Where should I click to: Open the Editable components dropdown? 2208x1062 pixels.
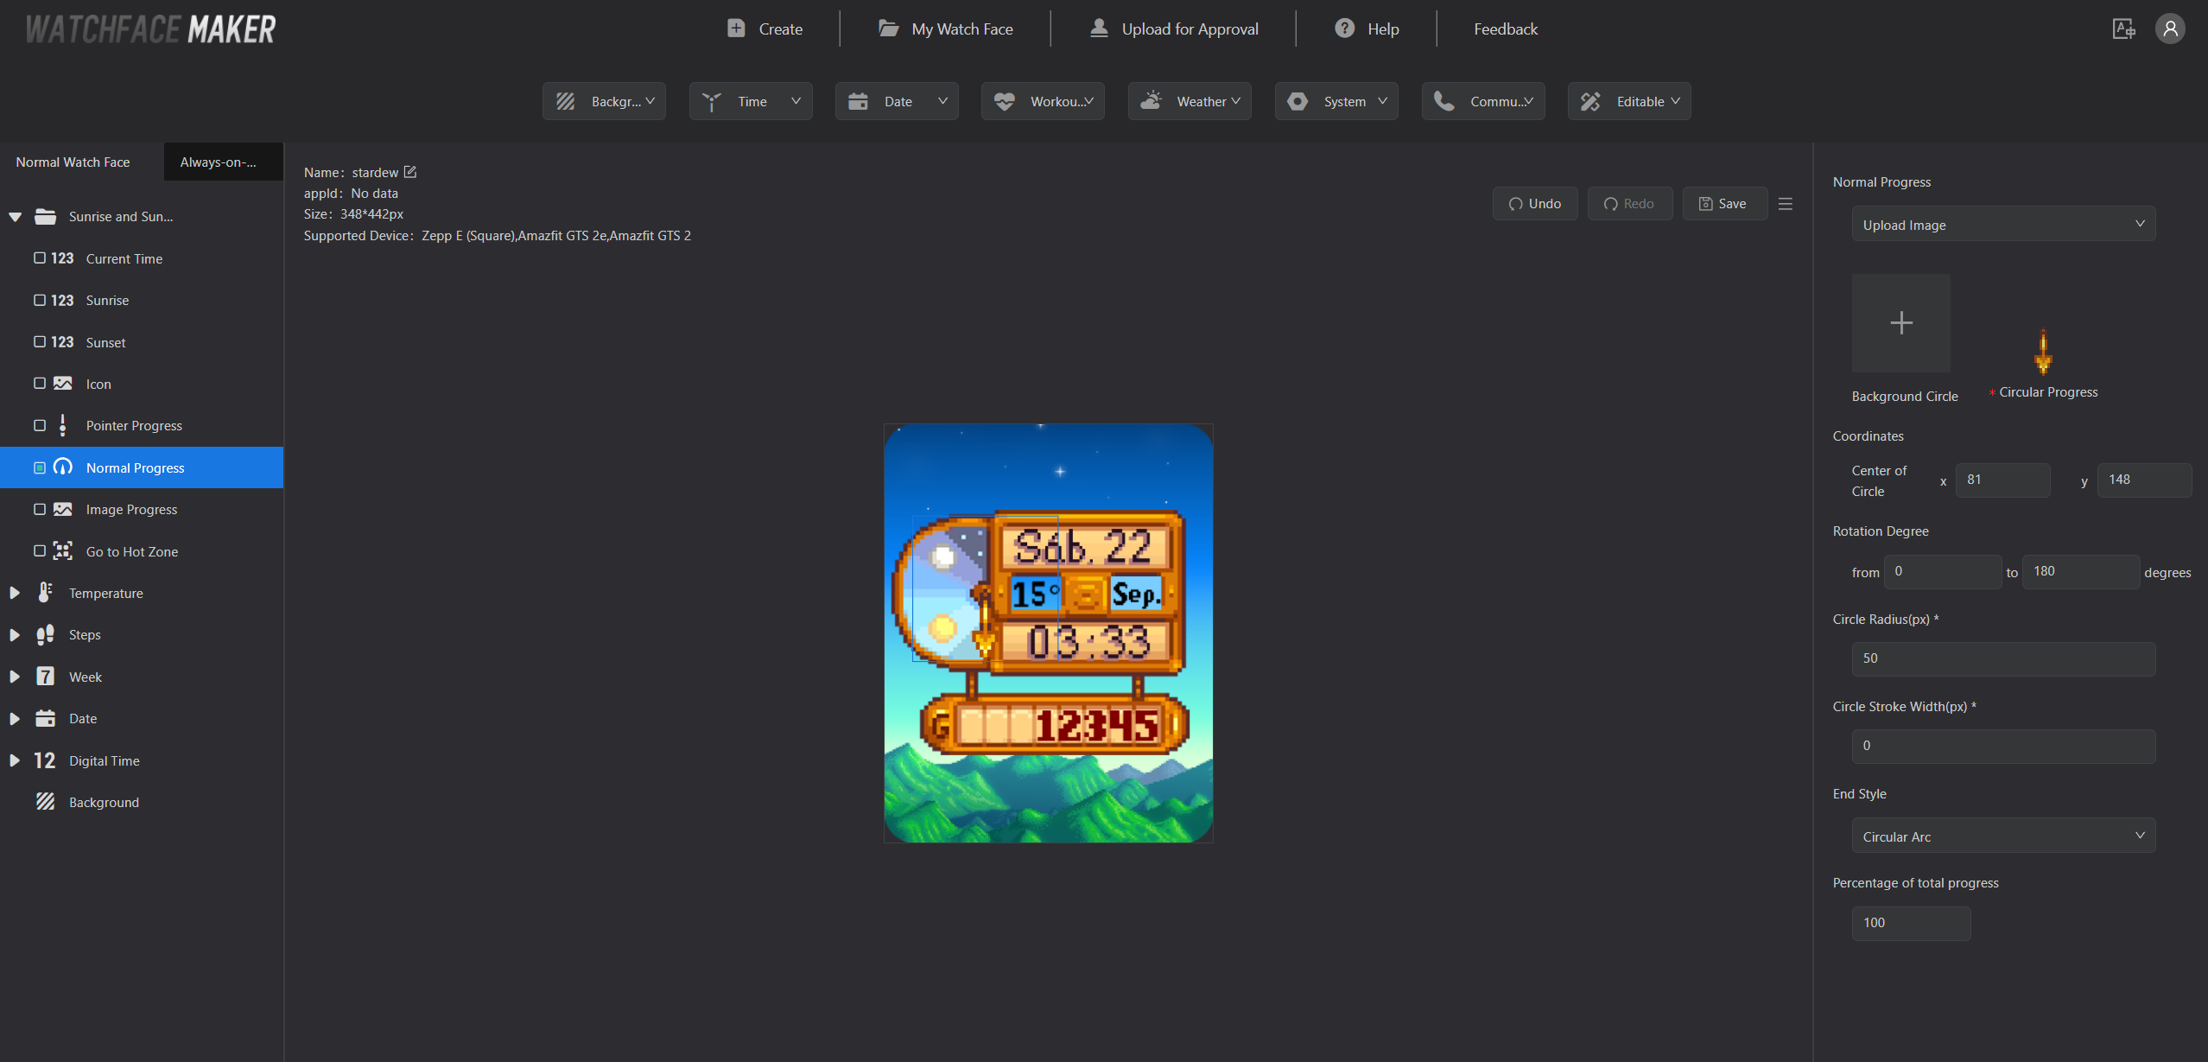(1629, 101)
